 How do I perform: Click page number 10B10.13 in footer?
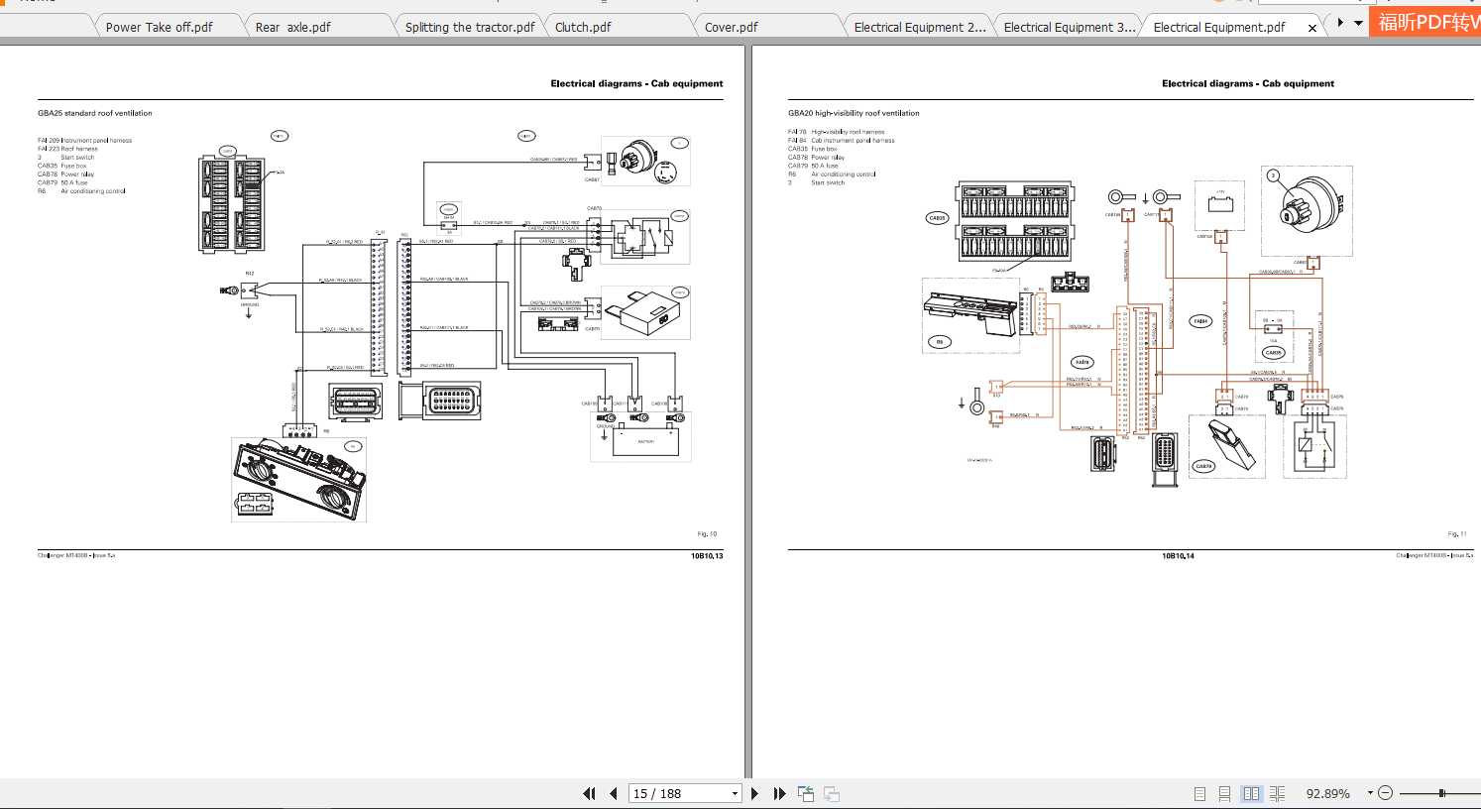[707, 556]
